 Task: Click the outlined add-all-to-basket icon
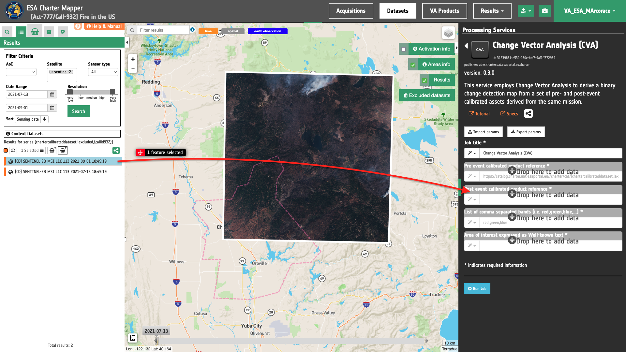click(x=63, y=151)
